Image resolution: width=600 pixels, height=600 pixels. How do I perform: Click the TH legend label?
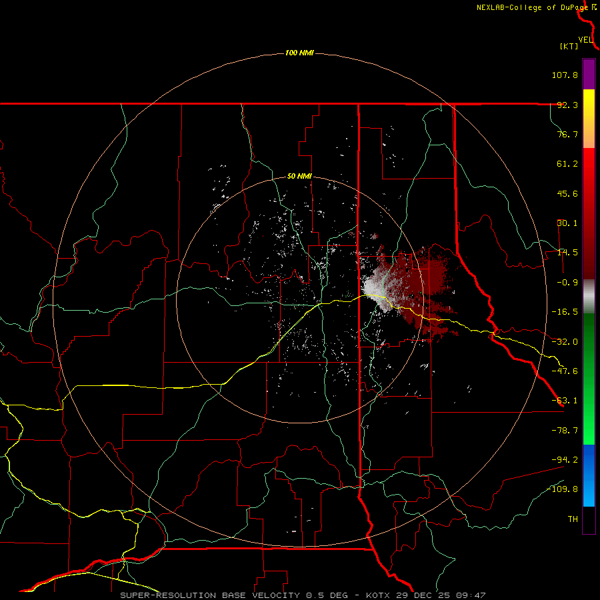(x=573, y=519)
